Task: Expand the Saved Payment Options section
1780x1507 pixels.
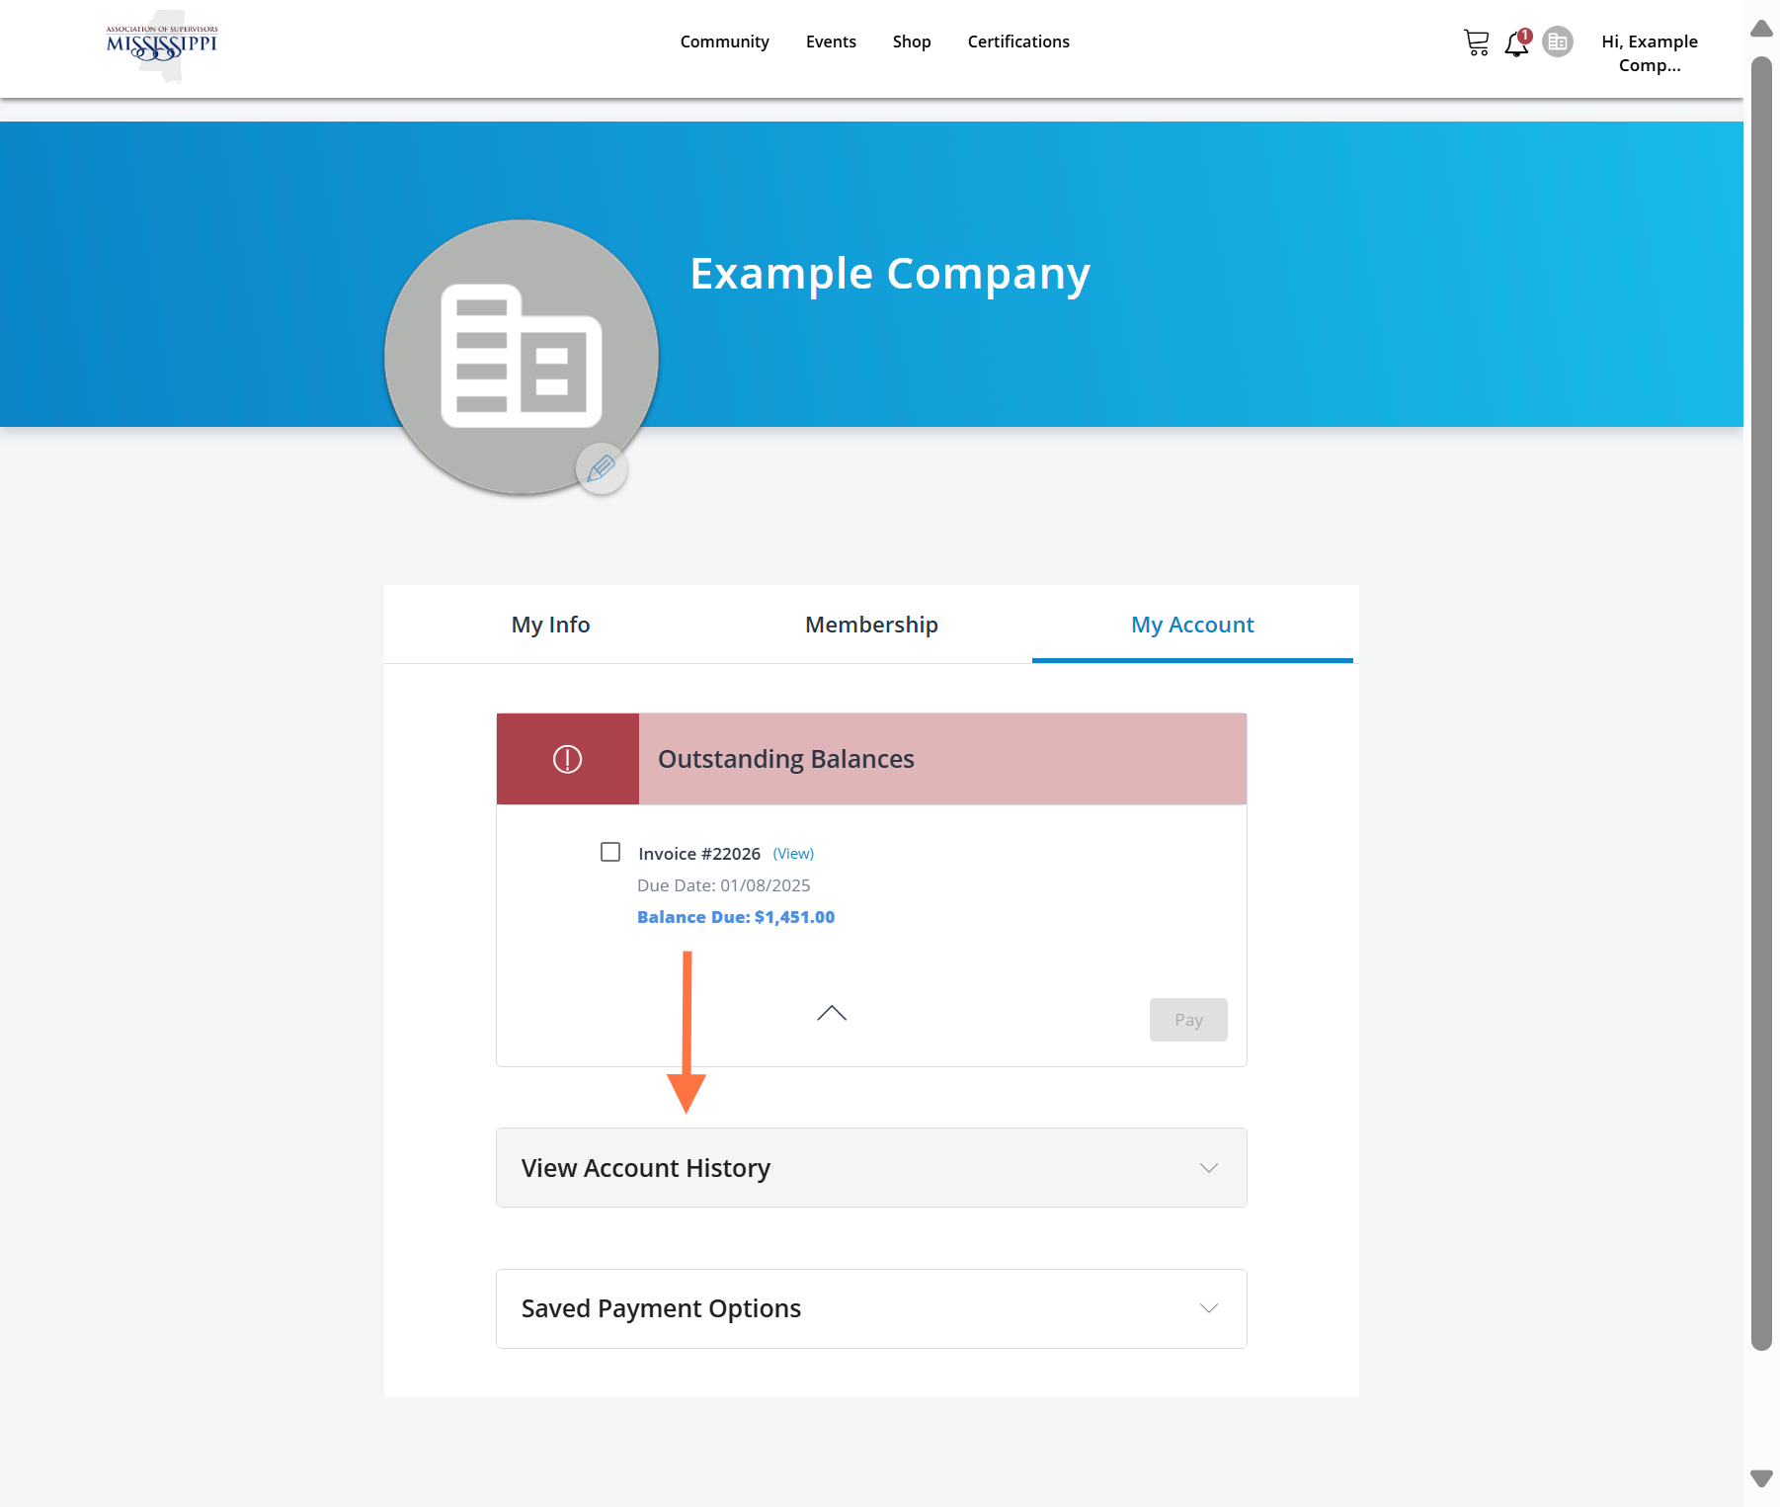Action: (871, 1308)
